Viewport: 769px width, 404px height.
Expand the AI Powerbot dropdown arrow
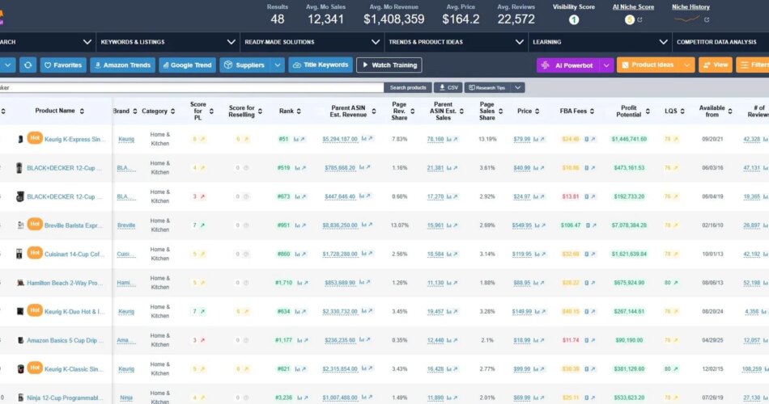[x=605, y=65]
